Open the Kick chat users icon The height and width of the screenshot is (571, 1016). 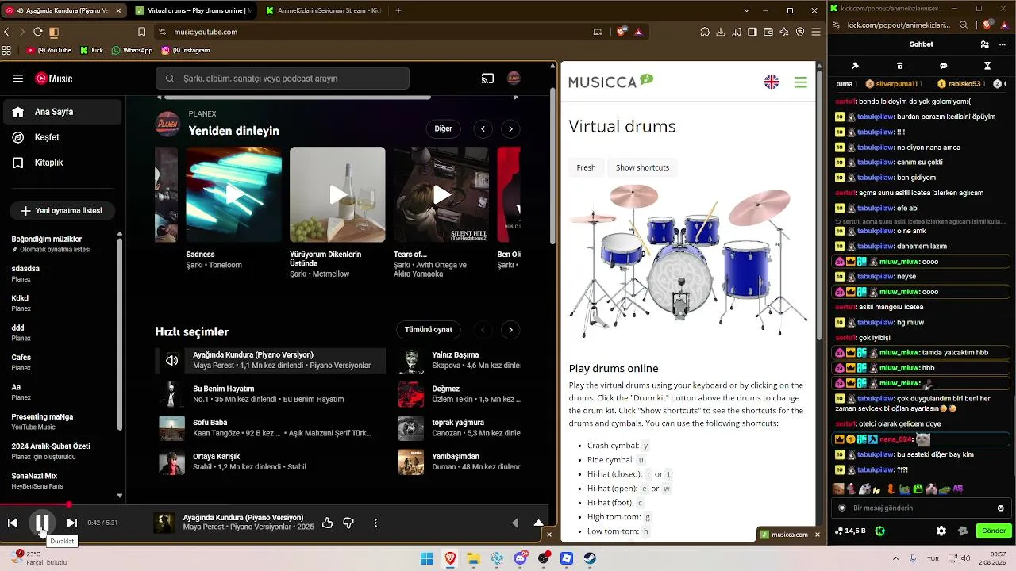pos(984,44)
